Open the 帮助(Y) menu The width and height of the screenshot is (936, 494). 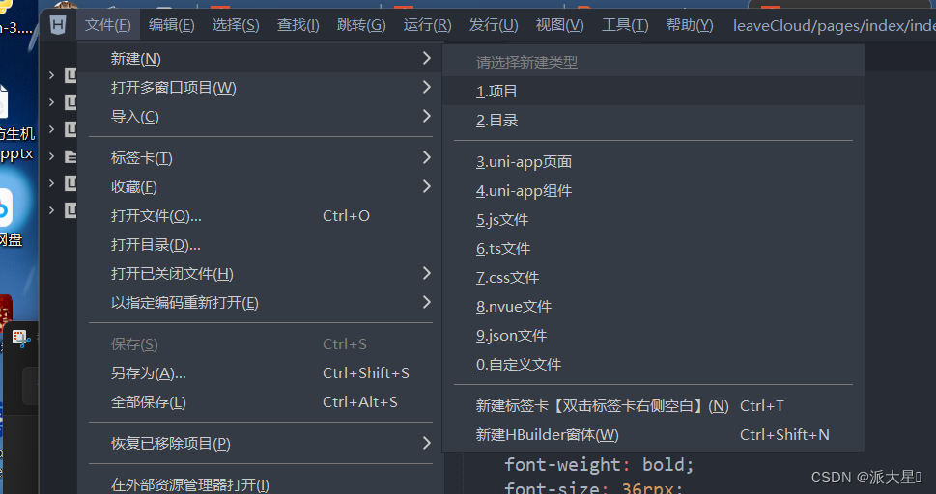pyautogui.click(x=690, y=25)
